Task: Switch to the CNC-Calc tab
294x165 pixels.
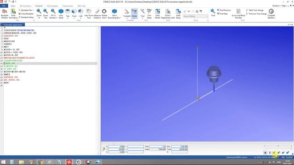Action: (81, 6)
